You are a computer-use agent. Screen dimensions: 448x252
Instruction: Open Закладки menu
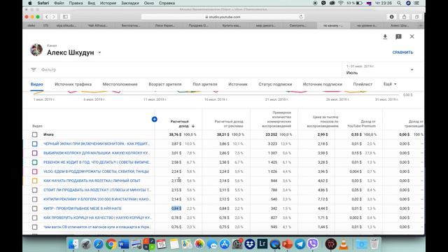(130, 3)
